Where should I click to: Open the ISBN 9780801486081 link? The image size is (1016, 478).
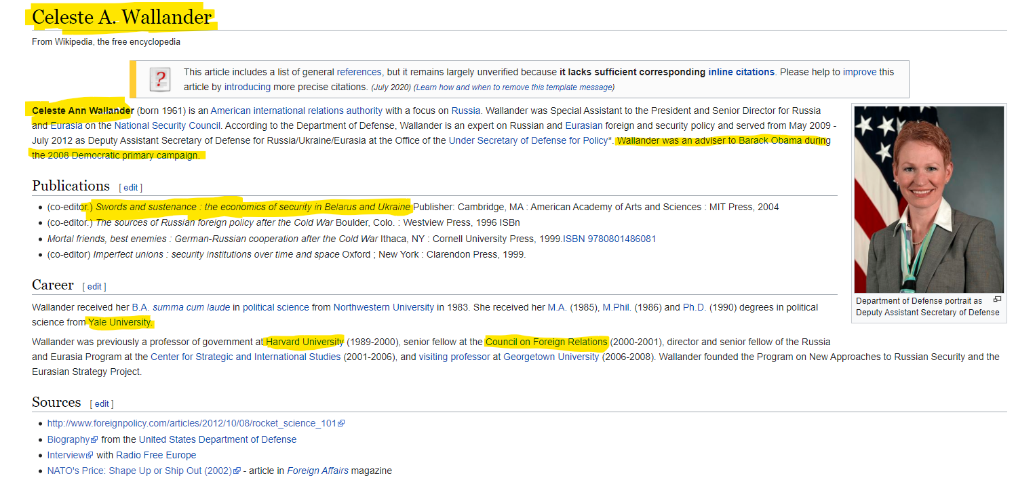coord(609,239)
